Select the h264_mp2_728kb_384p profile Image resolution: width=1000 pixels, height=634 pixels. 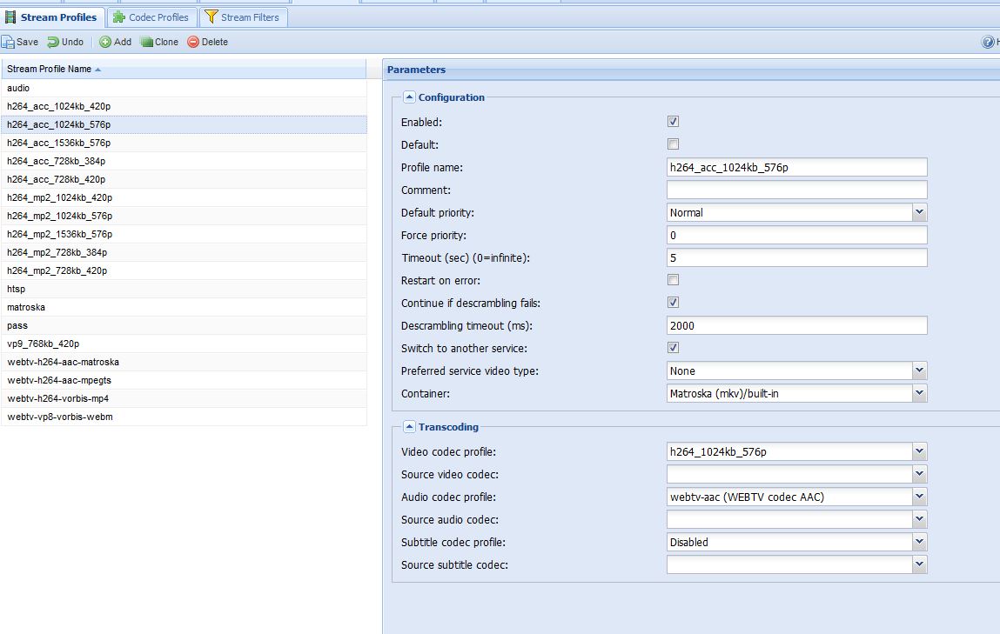point(184,252)
